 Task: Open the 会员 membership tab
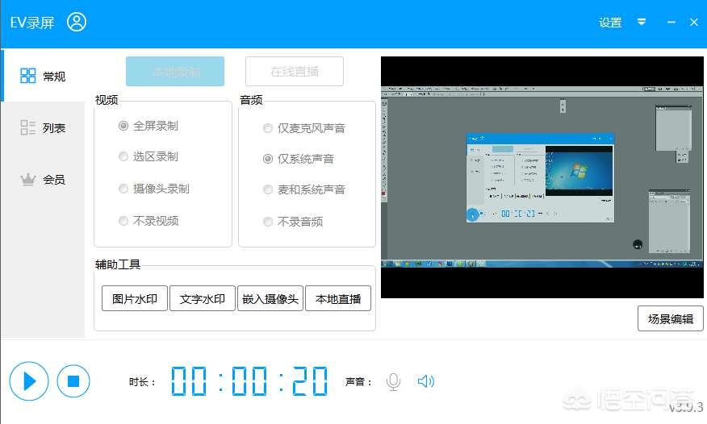pos(44,179)
